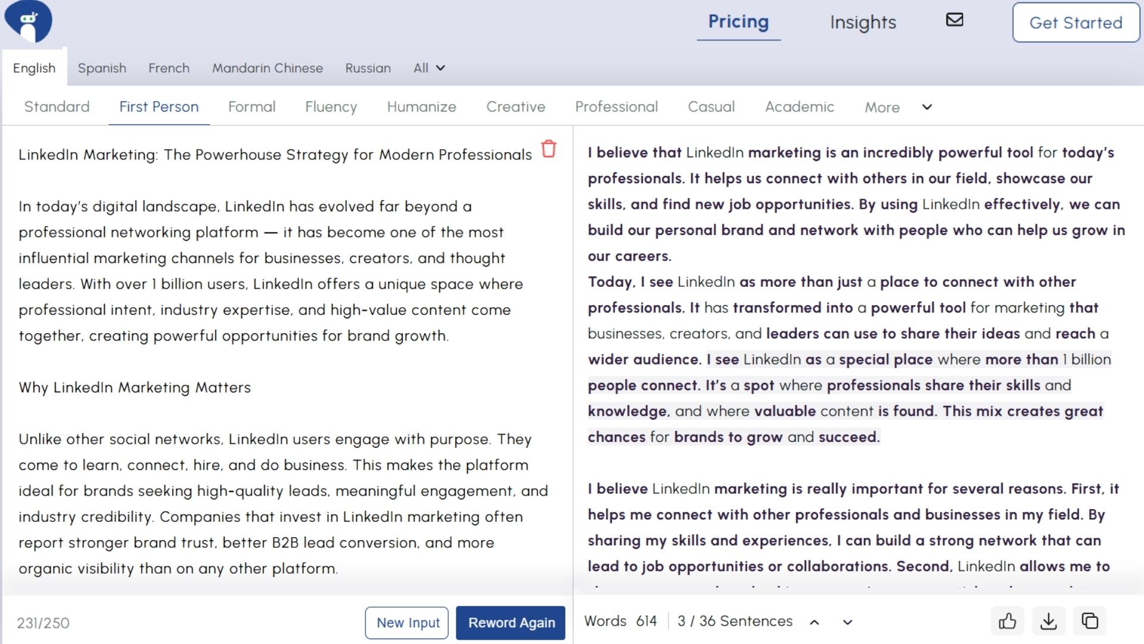Open the Pricing page
This screenshot has width=1144, height=644.
click(738, 21)
